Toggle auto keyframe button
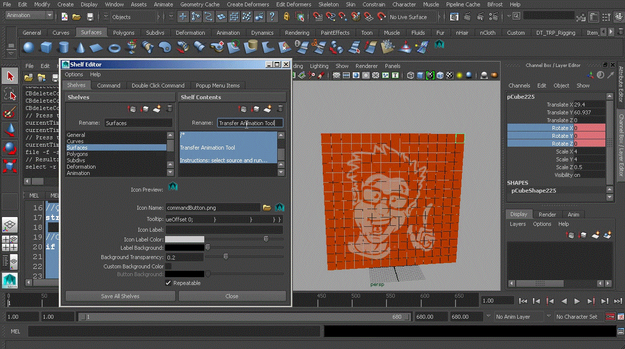This screenshot has width=625, height=349. coord(611,317)
